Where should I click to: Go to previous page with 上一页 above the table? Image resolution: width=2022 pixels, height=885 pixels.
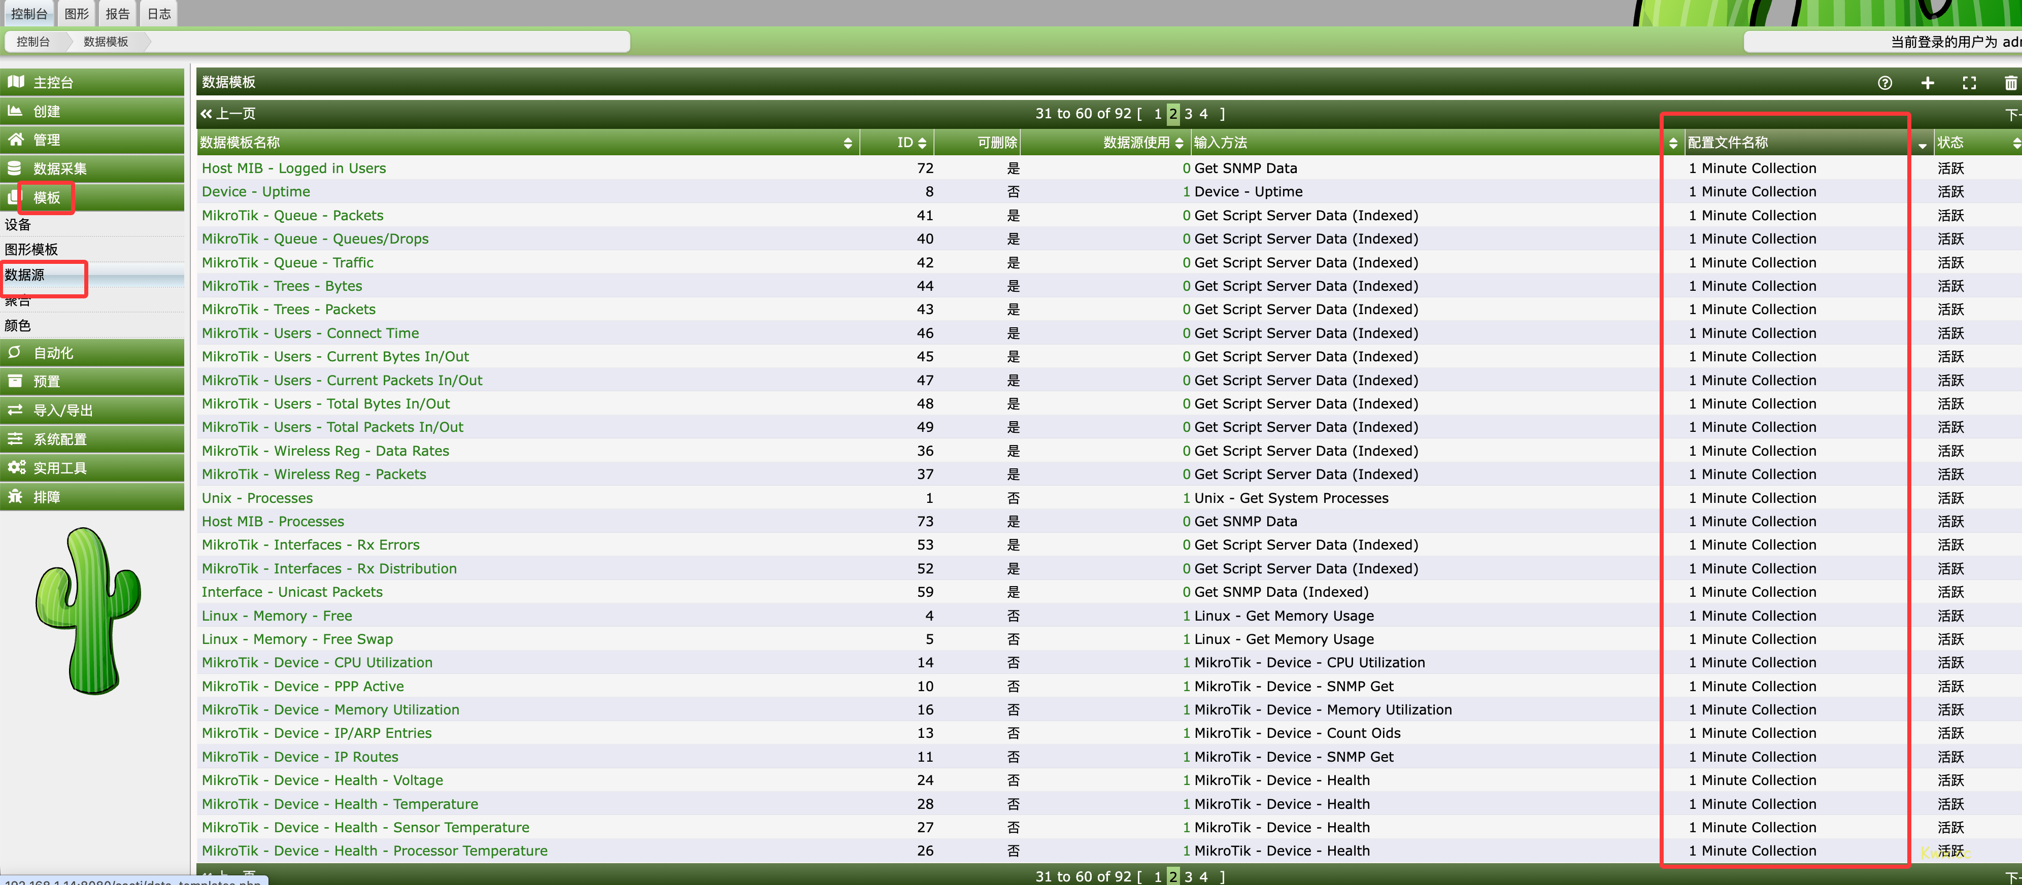(228, 114)
